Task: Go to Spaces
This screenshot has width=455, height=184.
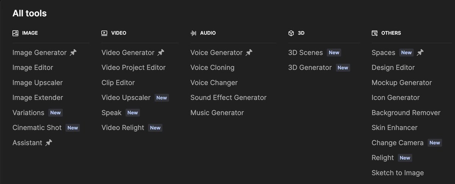Action: pyautogui.click(x=383, y=53)
